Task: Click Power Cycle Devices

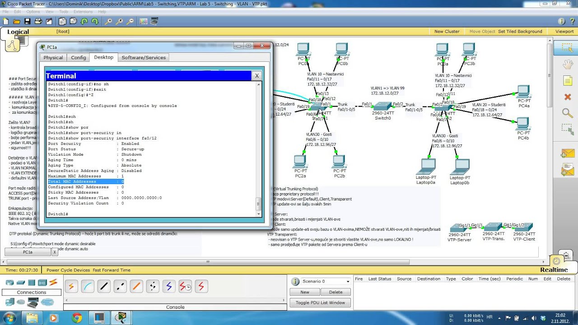Action: click(x=68, y=270)
